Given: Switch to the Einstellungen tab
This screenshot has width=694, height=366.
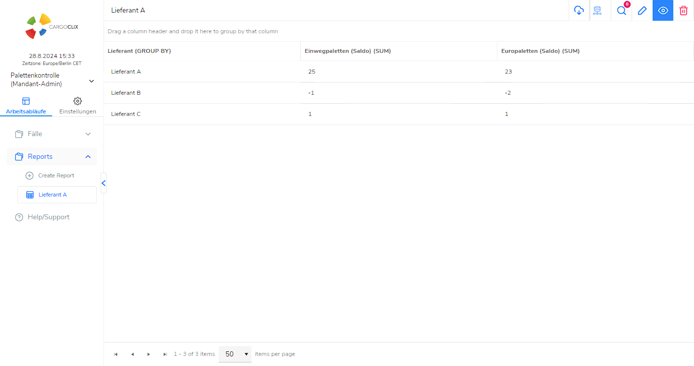Looking at the screenshot, I should pyautogui.click(x=78, y=106).
